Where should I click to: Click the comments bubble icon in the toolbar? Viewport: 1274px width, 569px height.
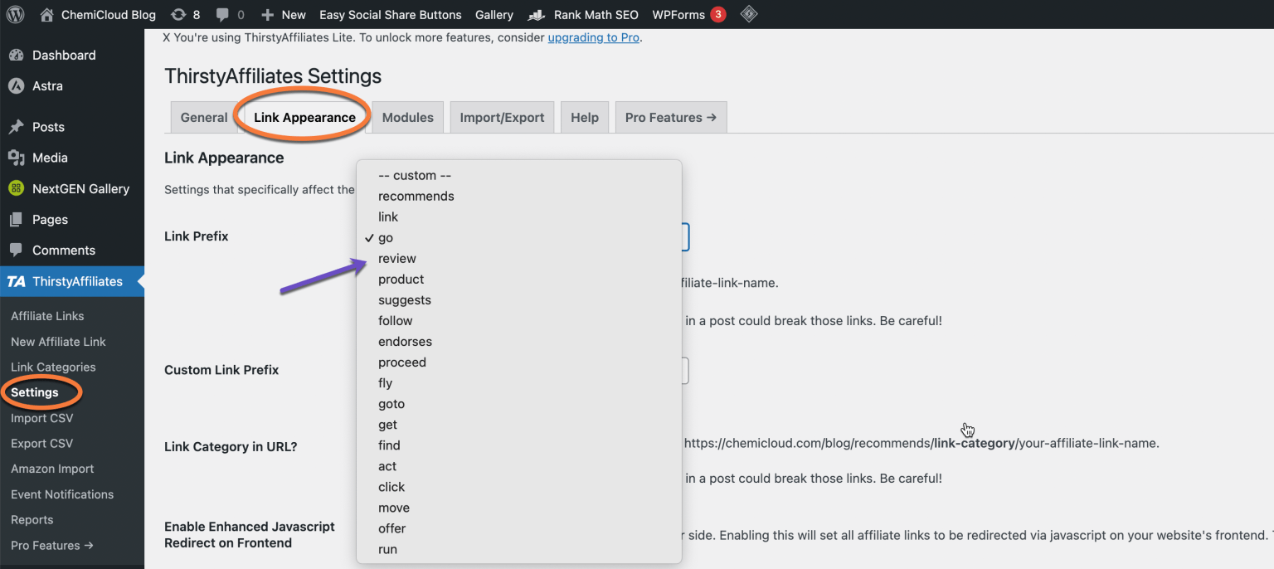point(223,14)
